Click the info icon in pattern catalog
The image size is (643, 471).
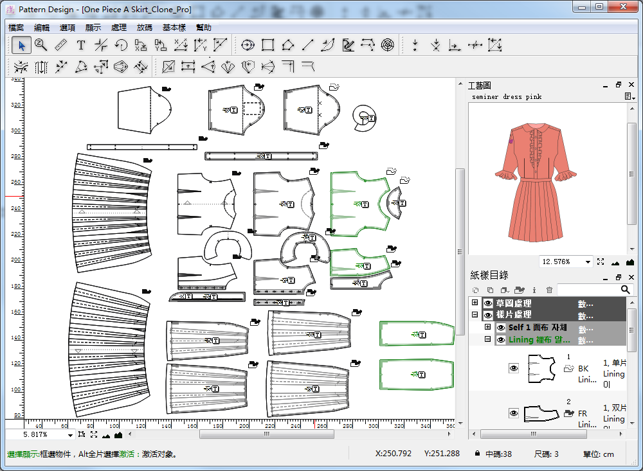(x=534, y=290)
